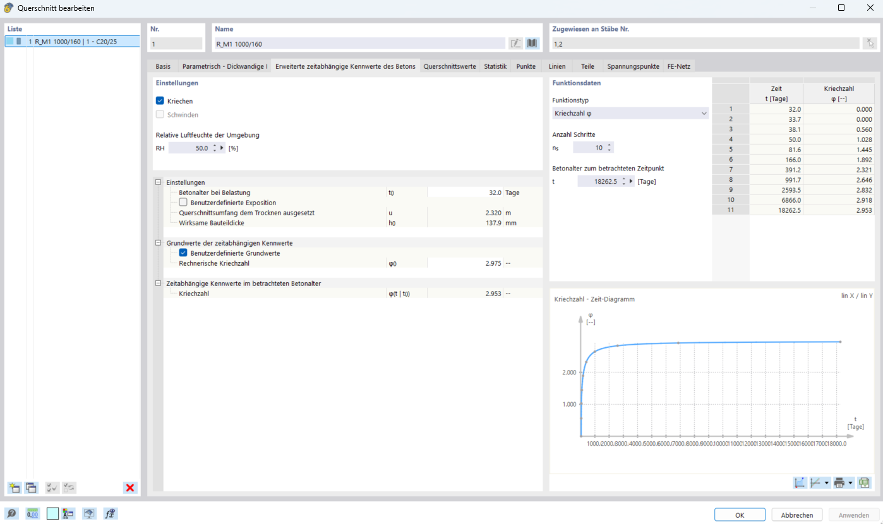
Task: Click the Betonalter t spinner arrows
Action: [624, 181]
